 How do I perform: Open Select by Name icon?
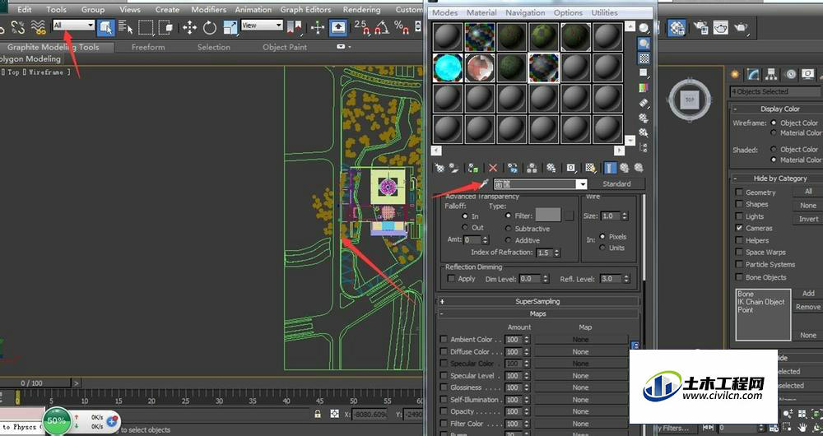(x=125, y=27)
